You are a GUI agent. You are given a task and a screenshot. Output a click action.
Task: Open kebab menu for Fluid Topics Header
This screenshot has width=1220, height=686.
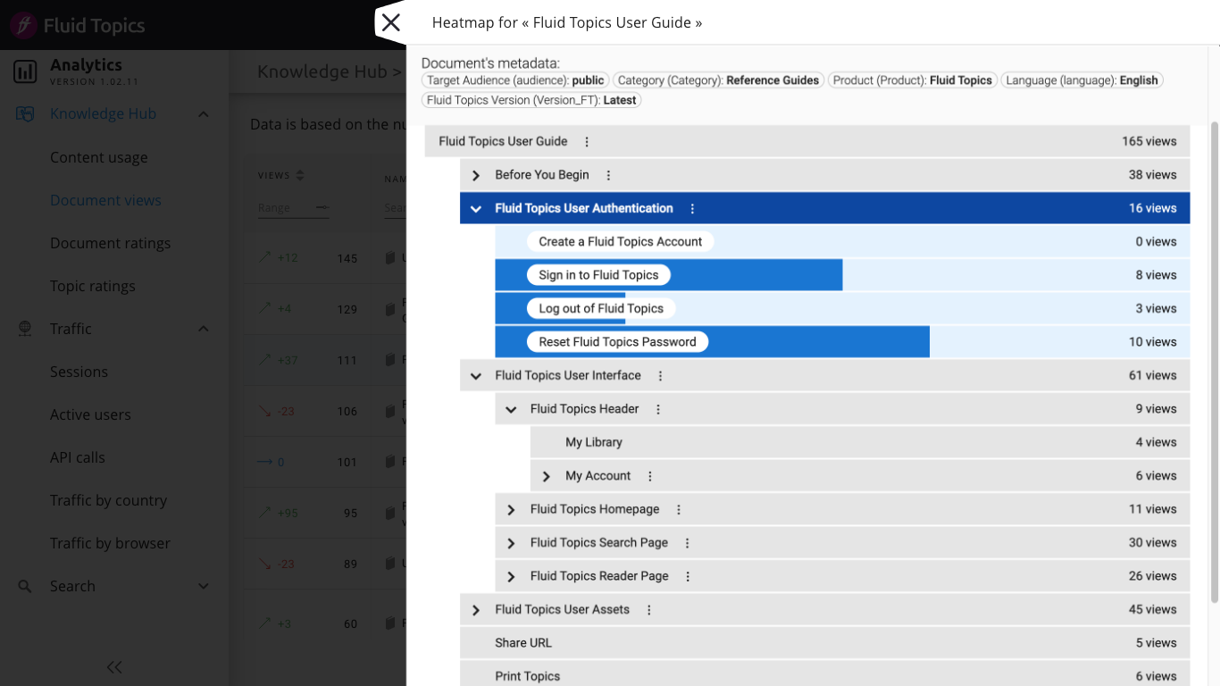pos(658,409)
